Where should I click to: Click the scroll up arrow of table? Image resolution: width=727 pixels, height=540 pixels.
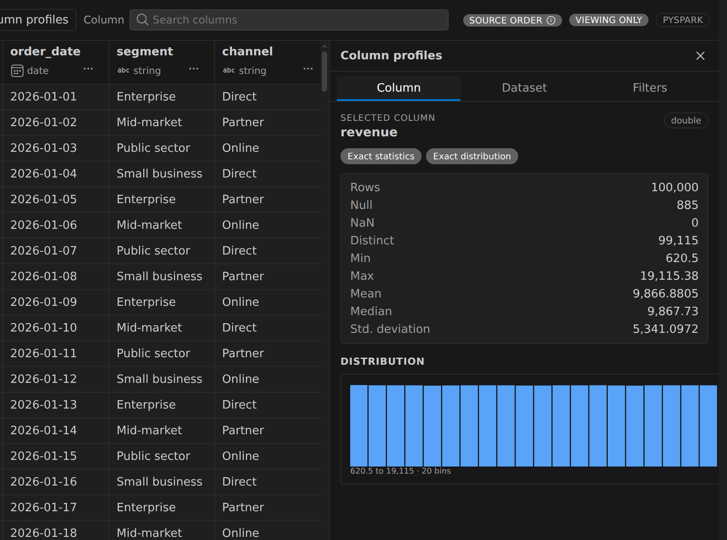coord(324,46)
